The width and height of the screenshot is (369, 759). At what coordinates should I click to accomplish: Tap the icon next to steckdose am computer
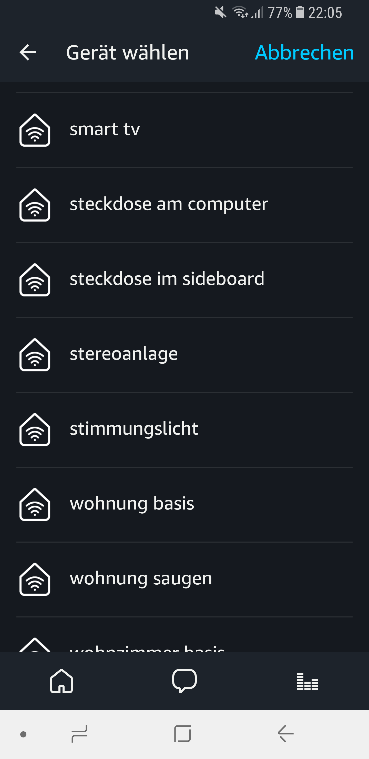[x=35, y=205]
